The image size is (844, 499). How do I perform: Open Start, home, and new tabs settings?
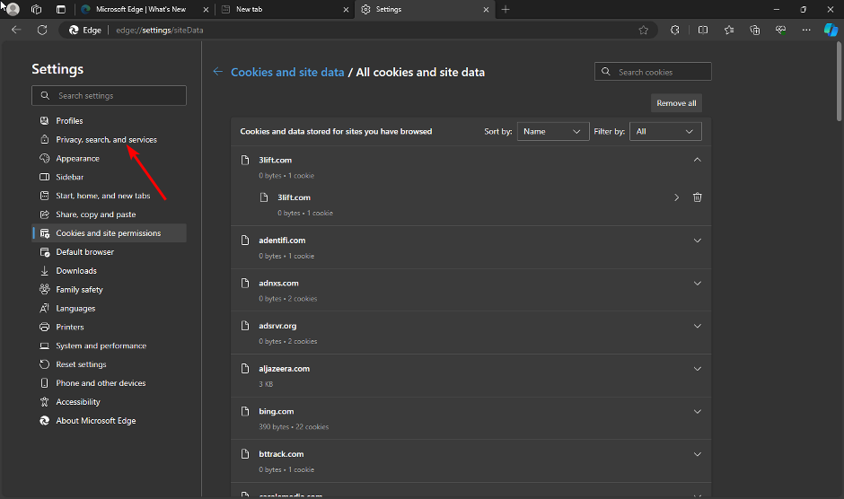(109, 196)
